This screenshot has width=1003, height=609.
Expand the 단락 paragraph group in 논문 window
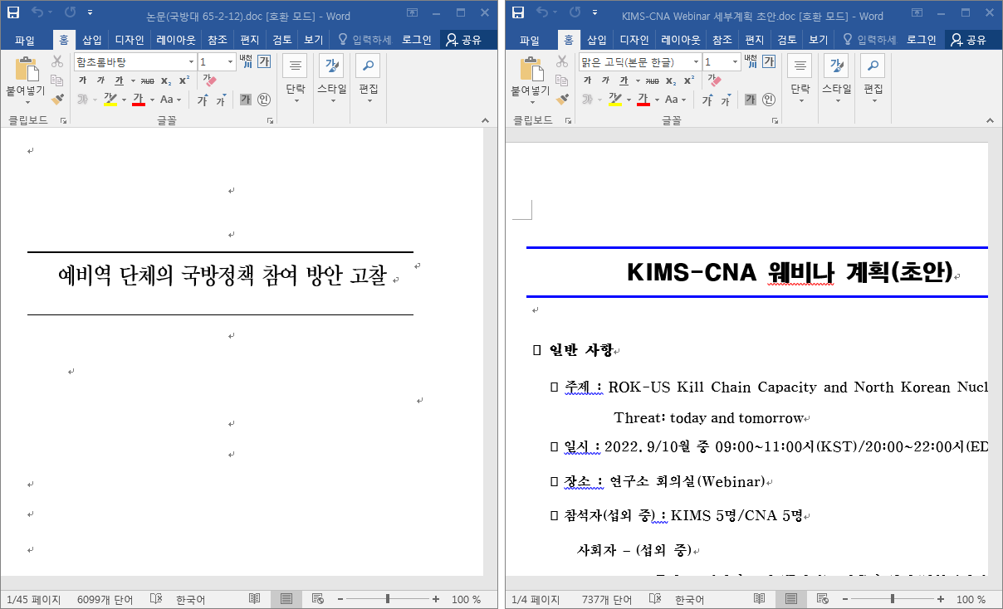click(296, 79)
